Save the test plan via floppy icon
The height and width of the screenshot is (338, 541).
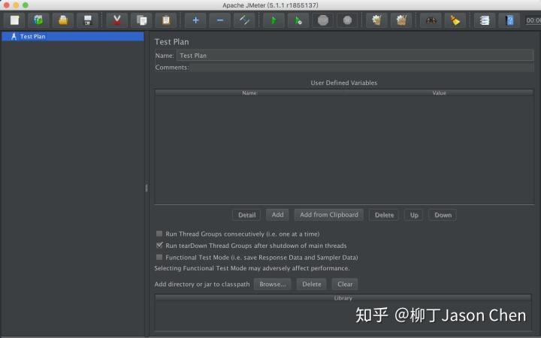88,20
